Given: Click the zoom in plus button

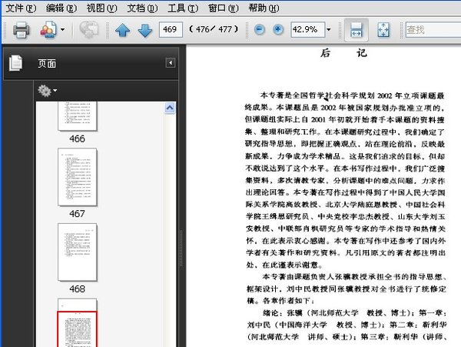Looking at the screenshot, I should [x=277, y=30].
